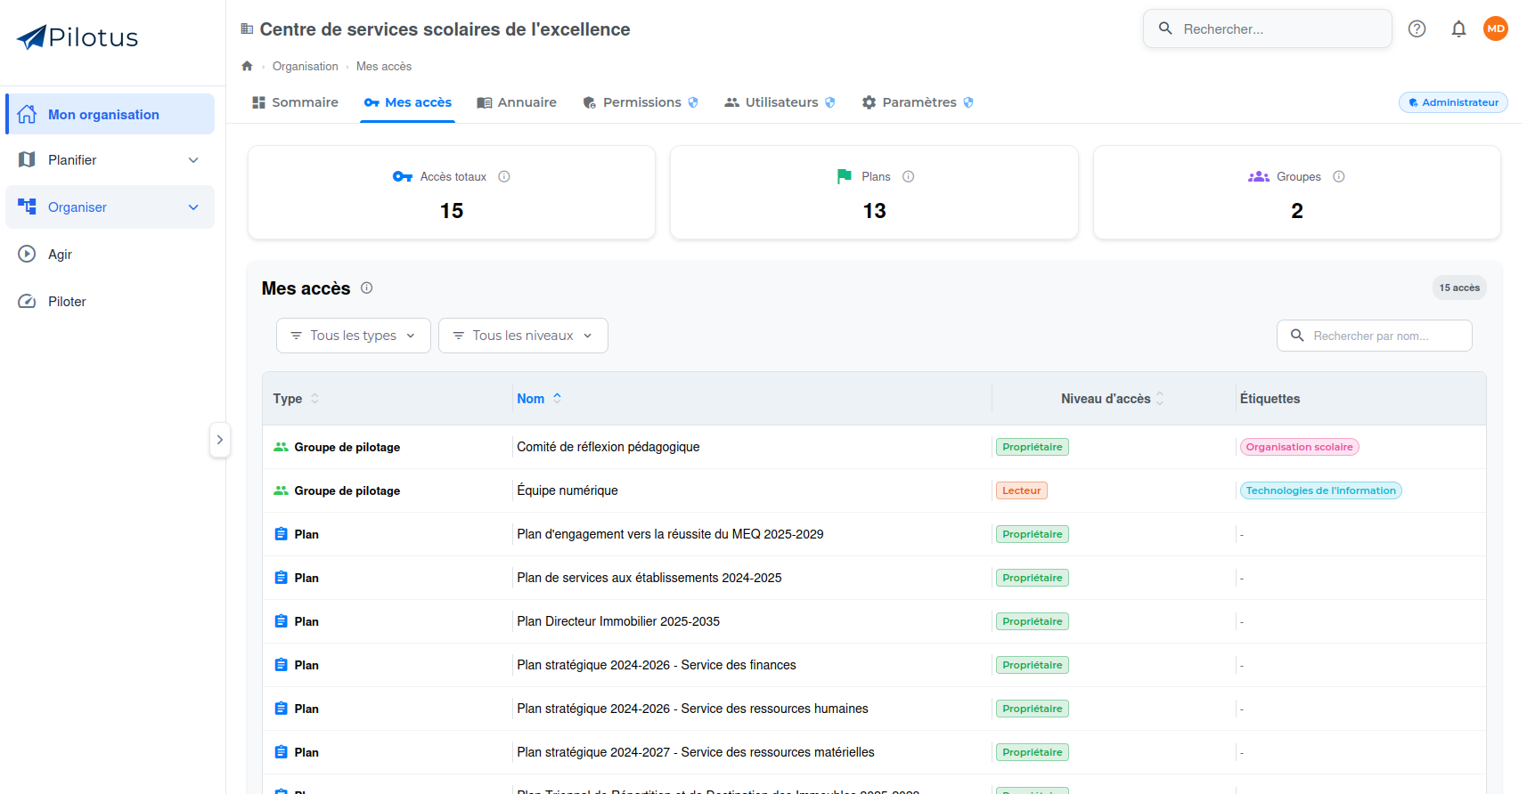Image resolution: width=1527 pixels, height=794 pixels.
Task: Open Plan Directeur Immobilier 2025-2035
Action: [x=618, y=621]
